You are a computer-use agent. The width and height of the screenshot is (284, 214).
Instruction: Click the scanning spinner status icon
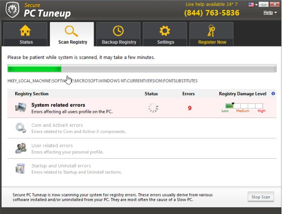click(153, 108)
